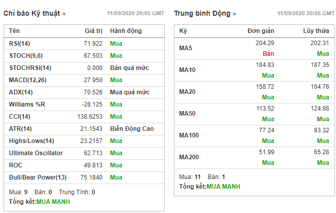
Task: Click the Mua quá mức label for ADX(14)
Action: 130,92
